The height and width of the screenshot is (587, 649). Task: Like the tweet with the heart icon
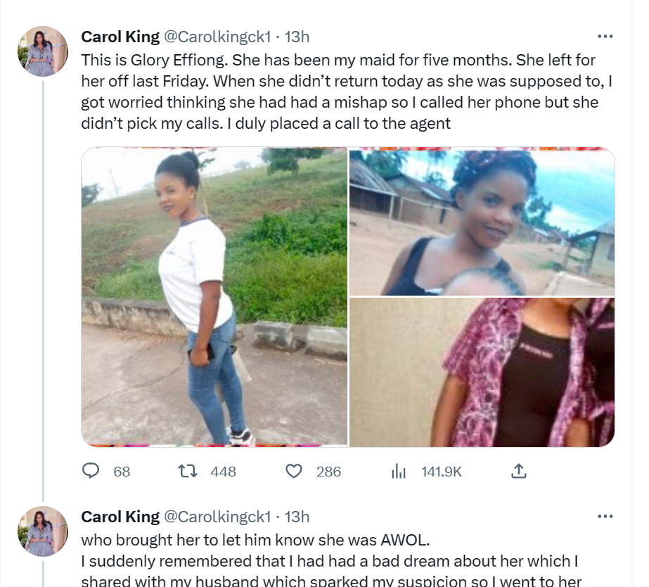[x=295, y=471]
